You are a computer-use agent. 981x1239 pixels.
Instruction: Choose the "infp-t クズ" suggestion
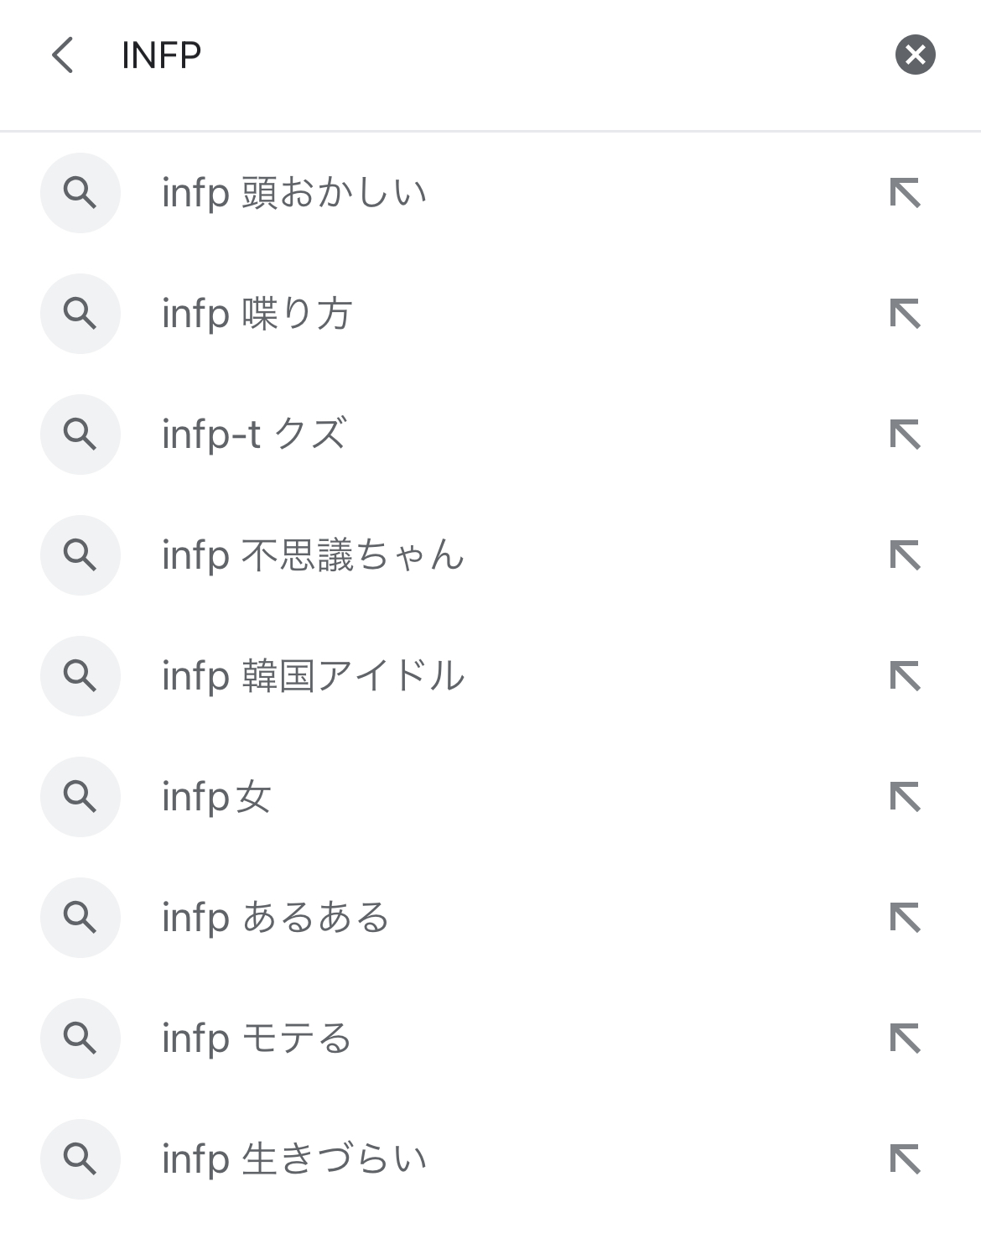pyautogui.click(x=253, y=435)
